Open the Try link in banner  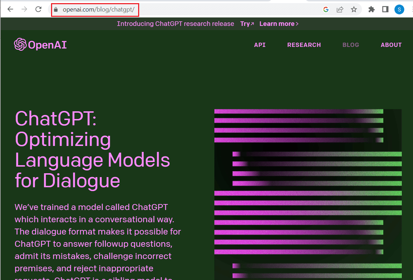pyautogui.click(x=247, y=24)
